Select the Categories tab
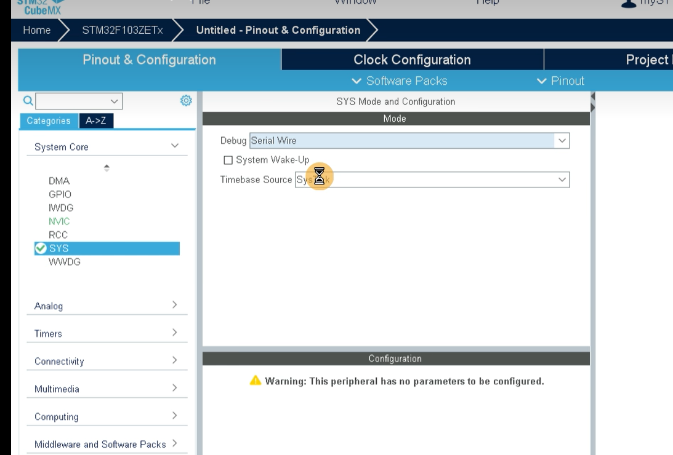 (x=49, y=121)
